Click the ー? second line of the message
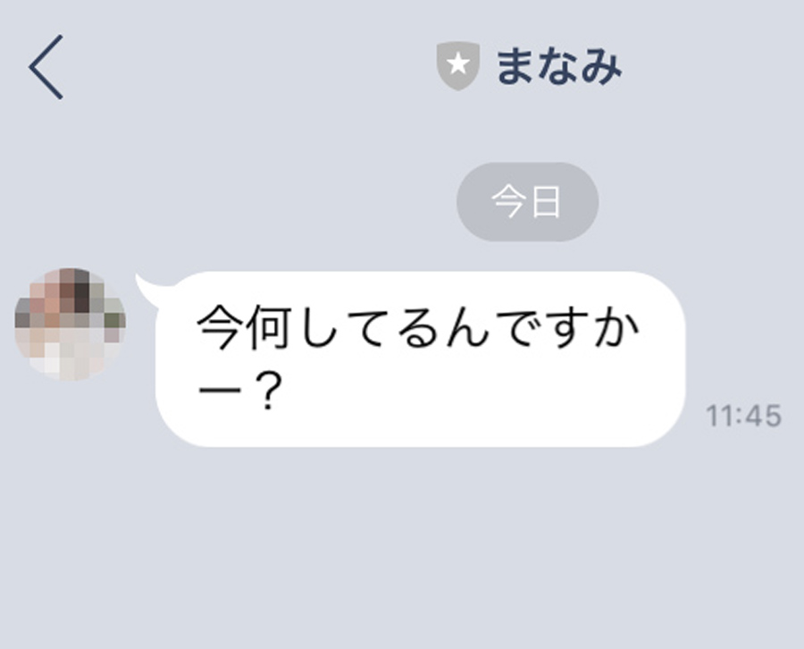Screen dimensions: 804x649 240,392
